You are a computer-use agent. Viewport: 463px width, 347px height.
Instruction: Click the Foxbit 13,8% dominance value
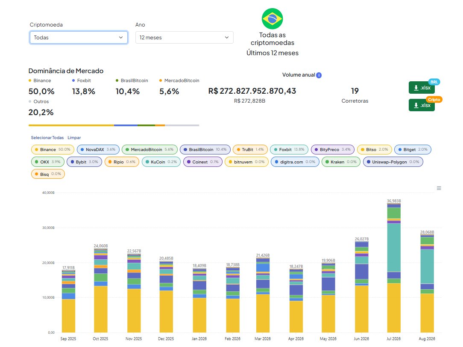click(x=84, y=92)
